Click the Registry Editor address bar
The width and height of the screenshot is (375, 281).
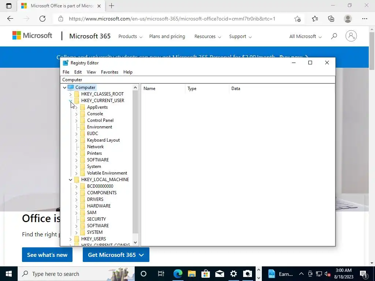point(198,80)
